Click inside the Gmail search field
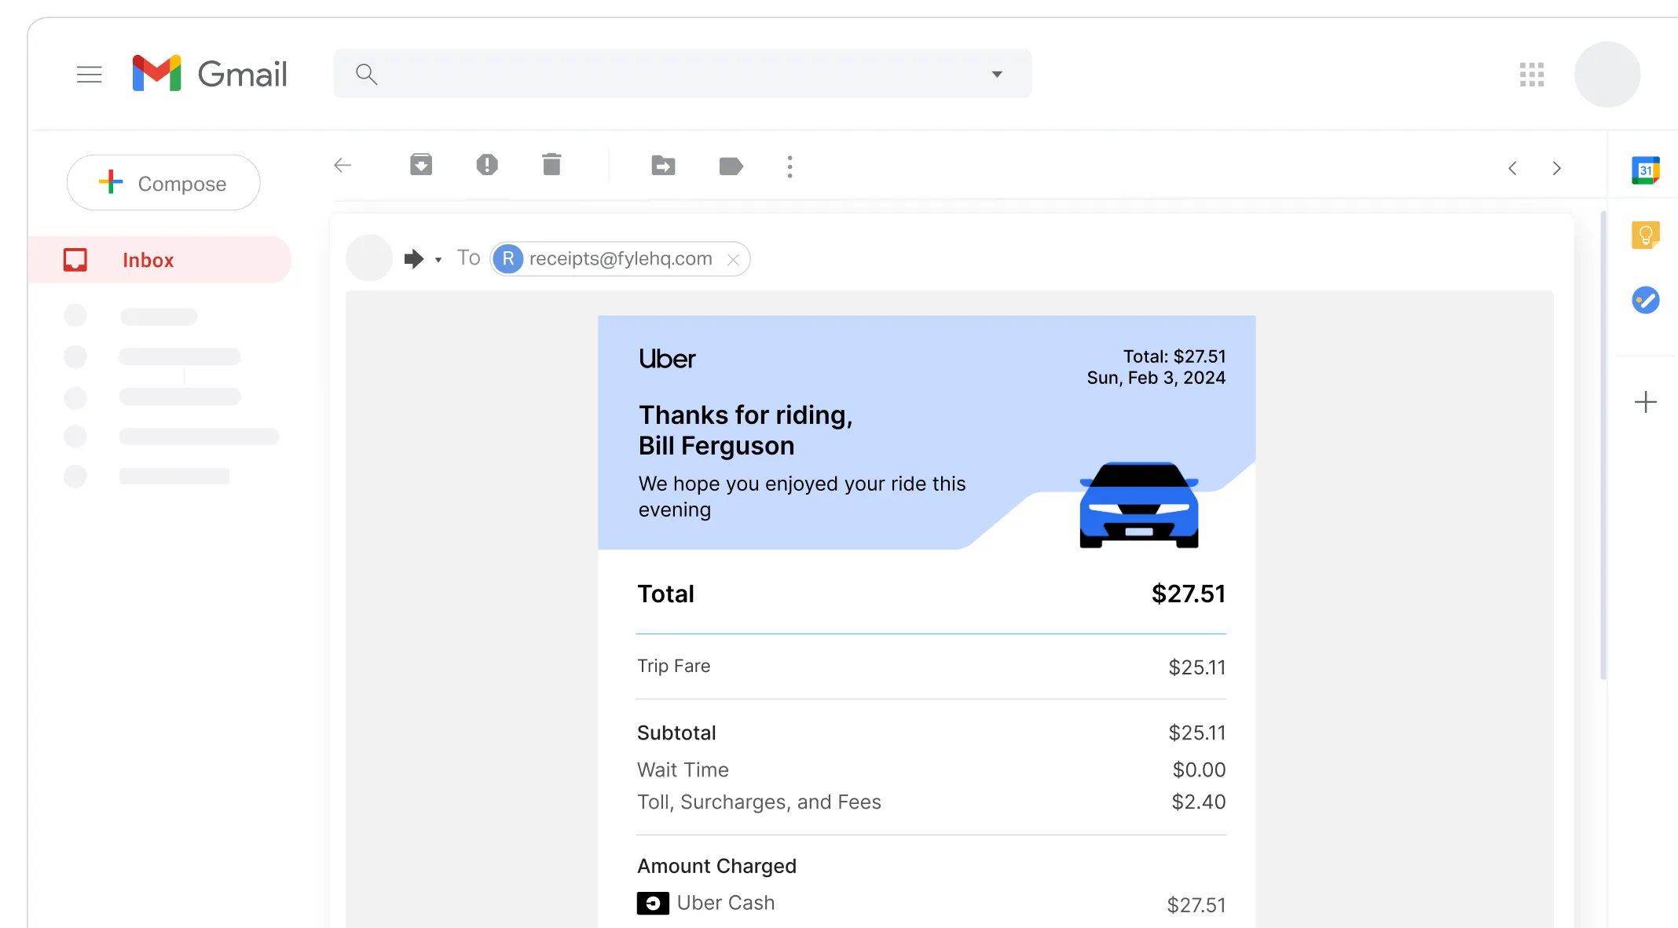 pos(682,74)
